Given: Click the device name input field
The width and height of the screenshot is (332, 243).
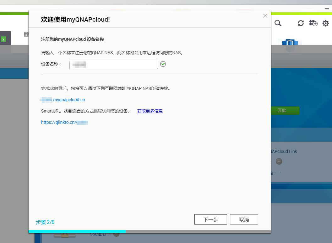Looking at the screenshot, I should pos(114,64).
